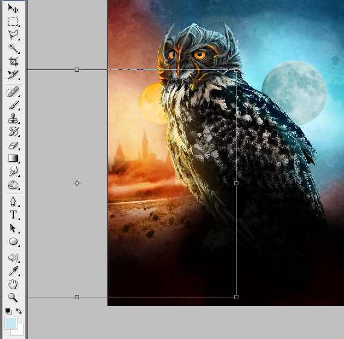Select the Spot Healing Brush tool
This screenshot has height=339, width=344.
(x=13, y=92)
